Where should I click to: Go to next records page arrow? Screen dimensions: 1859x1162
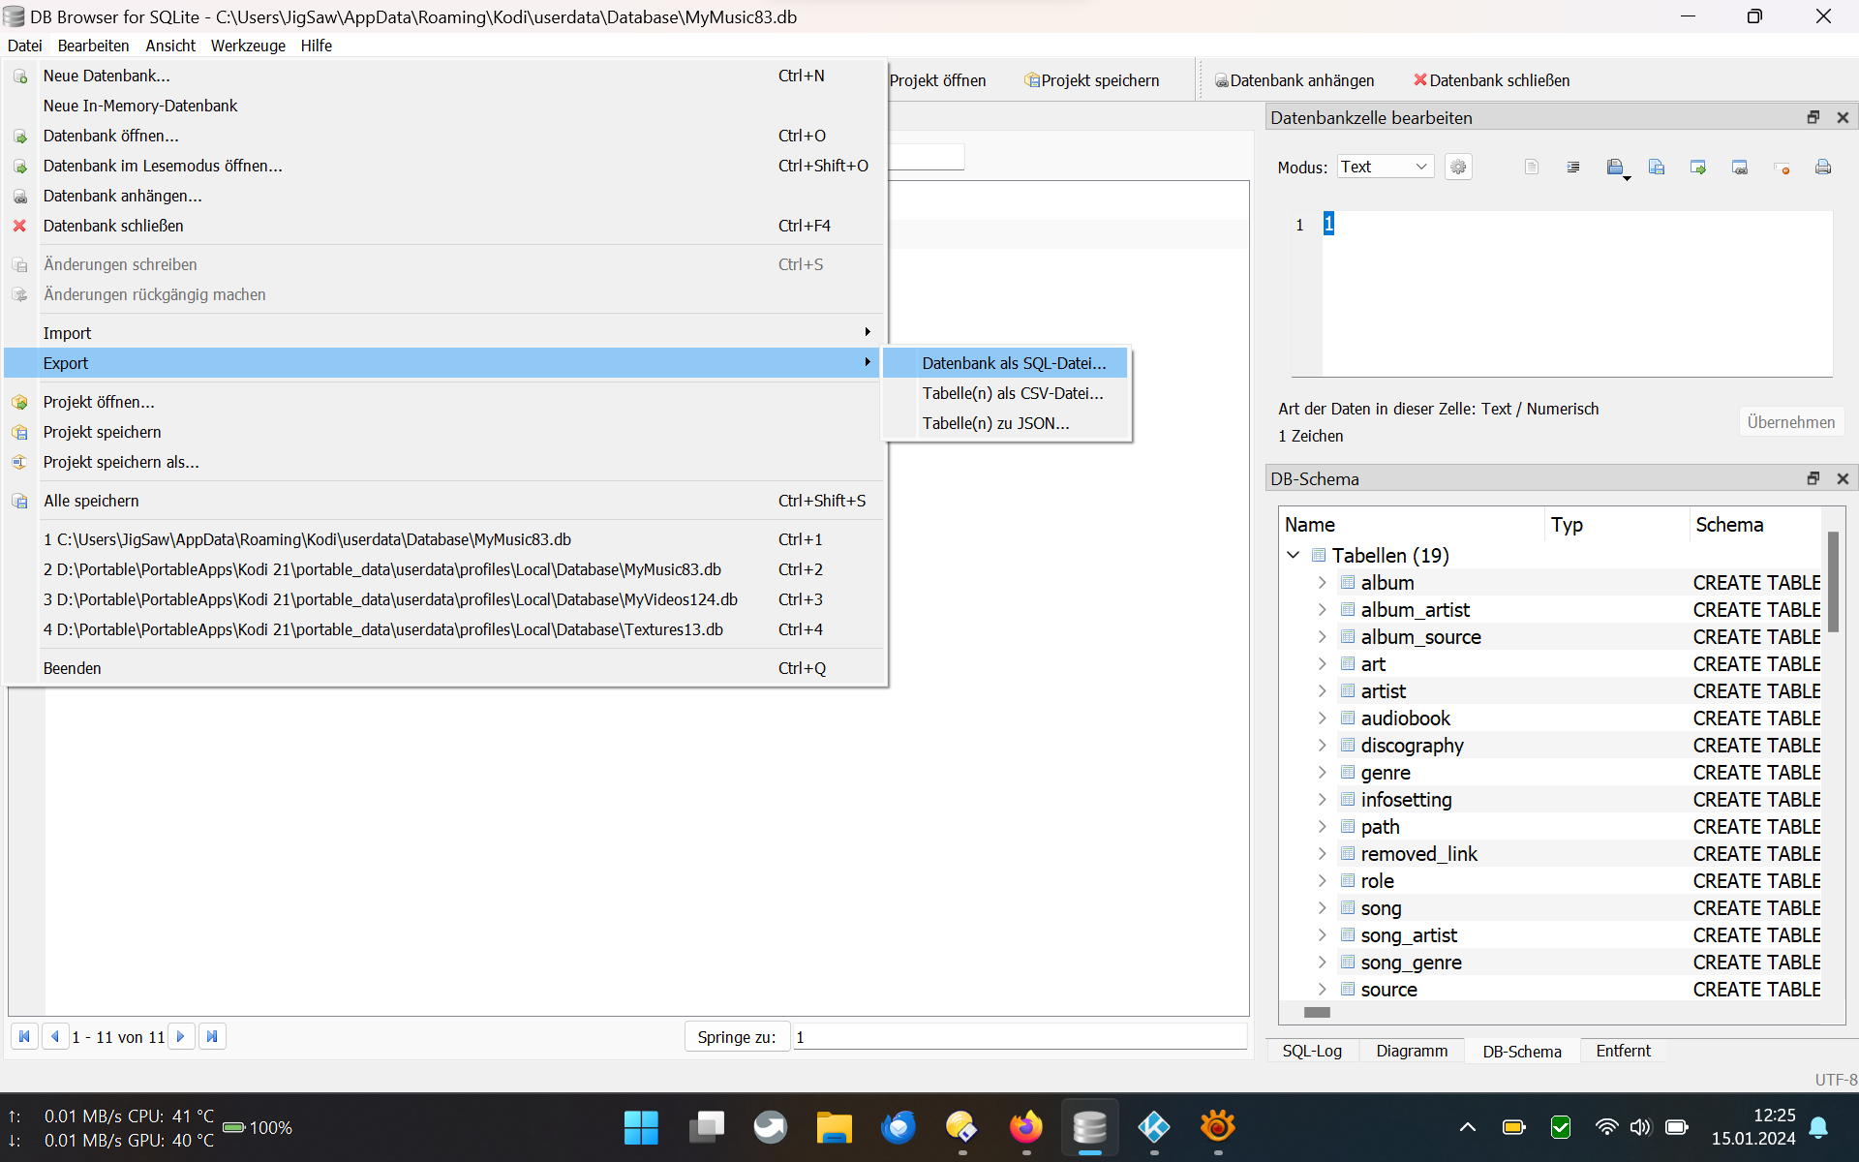[181, 1036]
